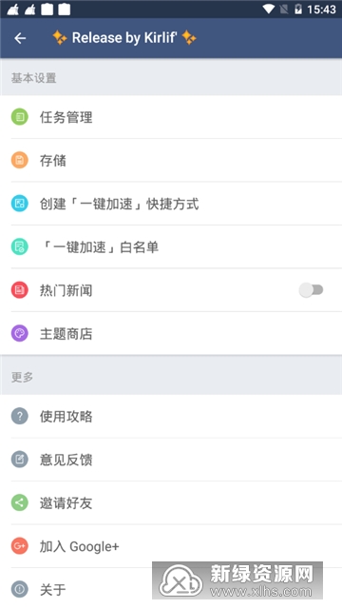
Task: Click the green 任务管理 icon
Action: tap(19, 117)
